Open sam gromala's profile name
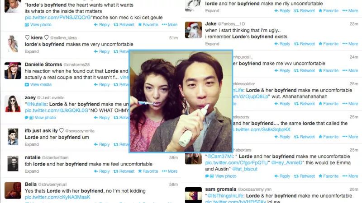This screenshot has width=362, height=203. (220, 189)
